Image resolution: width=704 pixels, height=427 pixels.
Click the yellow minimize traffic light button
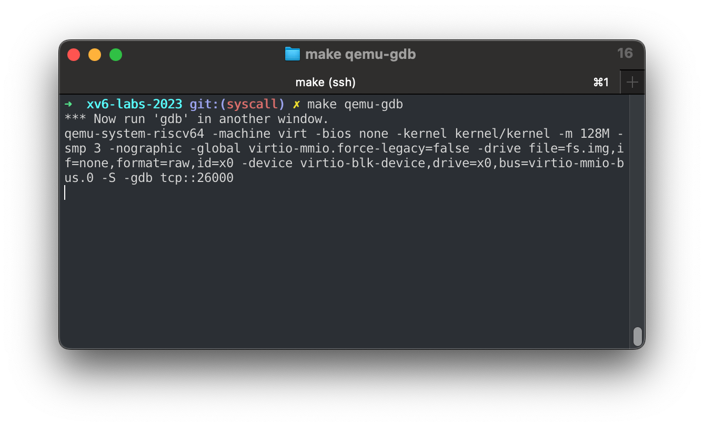click(x=95, y=54)
